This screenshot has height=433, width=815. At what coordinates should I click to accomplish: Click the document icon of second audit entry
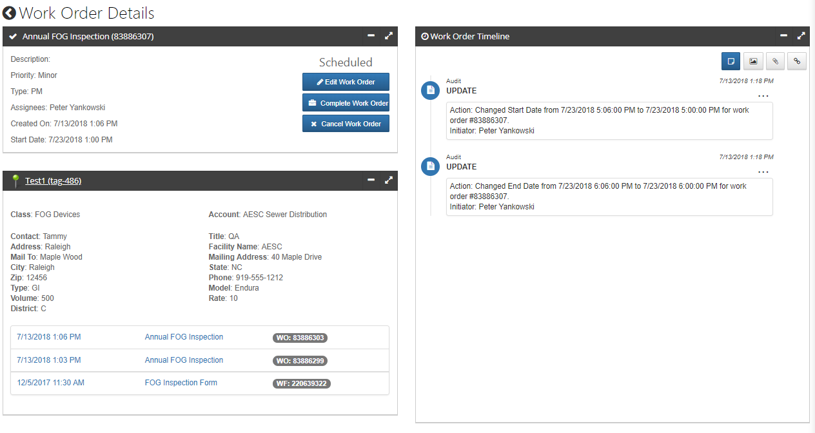click(x=430, y=166)
